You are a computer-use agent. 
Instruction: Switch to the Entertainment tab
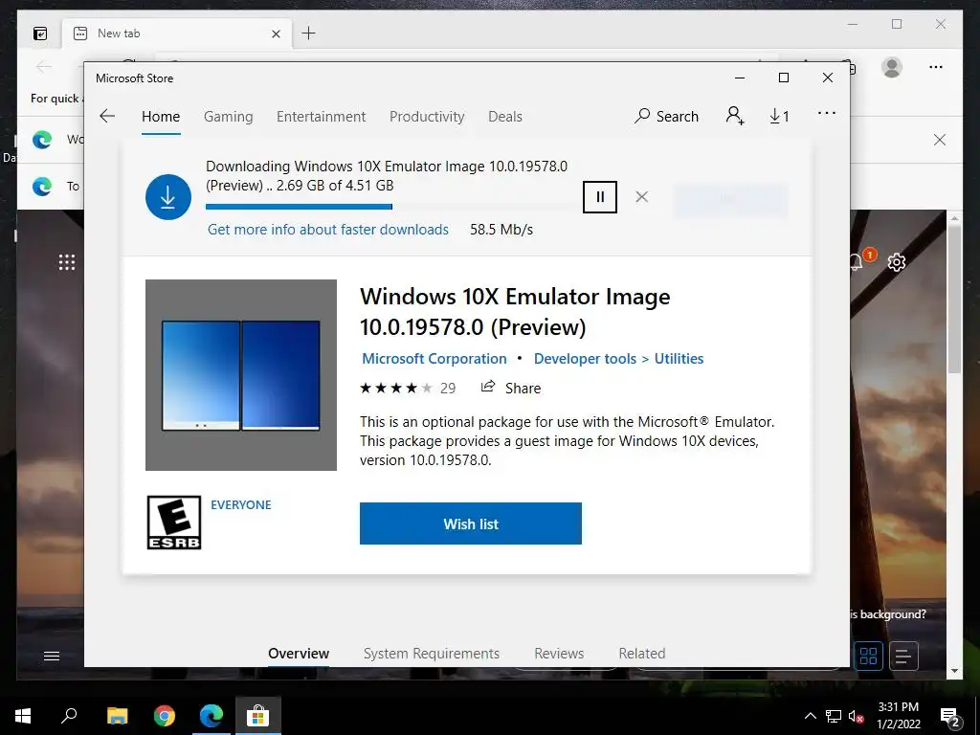click(322, 117)
